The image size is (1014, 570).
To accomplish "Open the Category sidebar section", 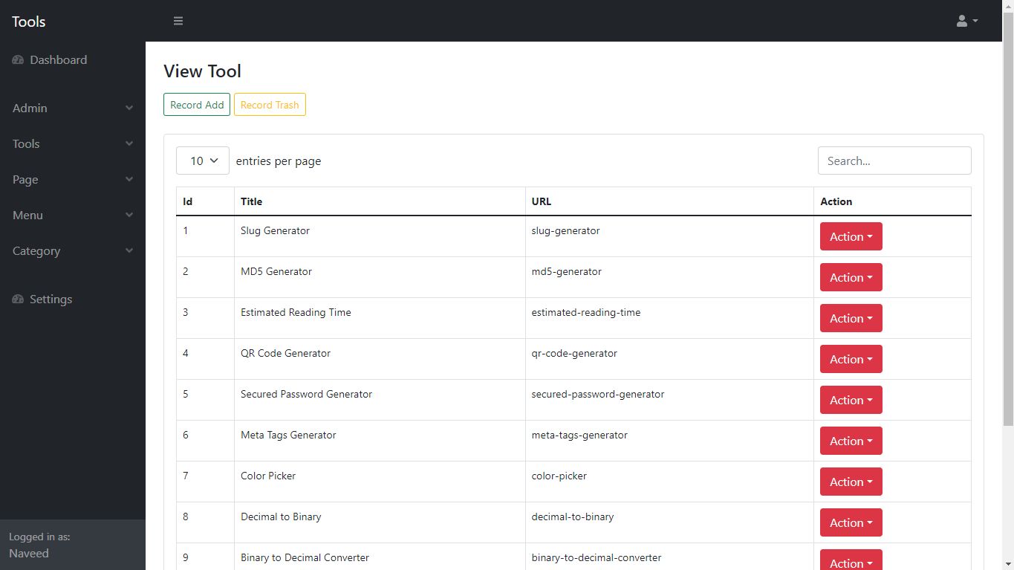I will point(72,251).
